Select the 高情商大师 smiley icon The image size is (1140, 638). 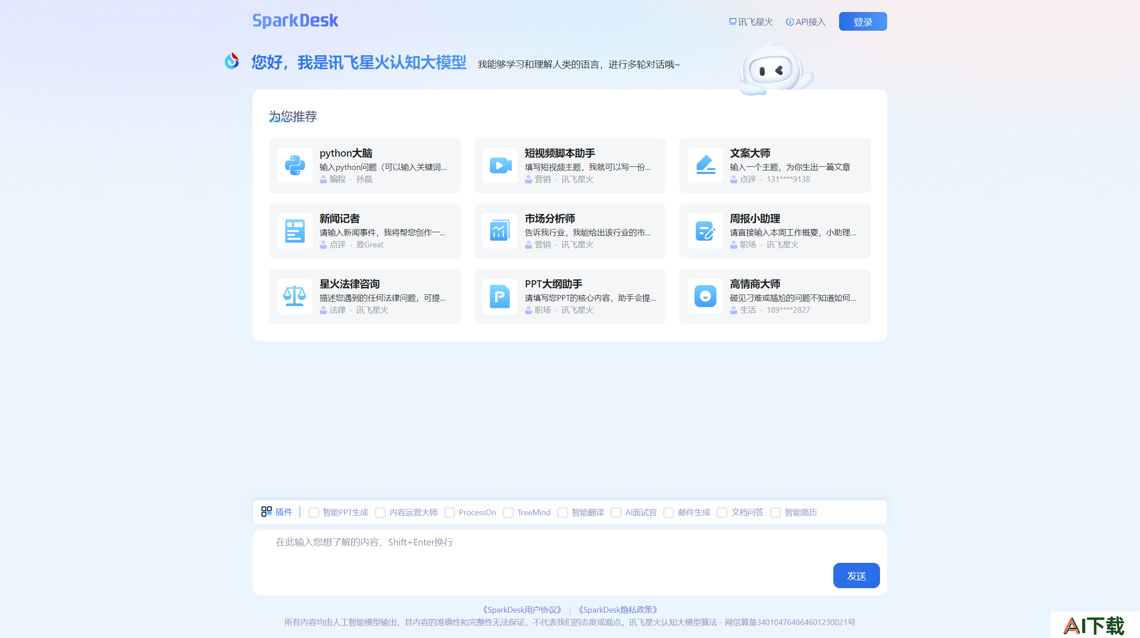pos(705,296)
